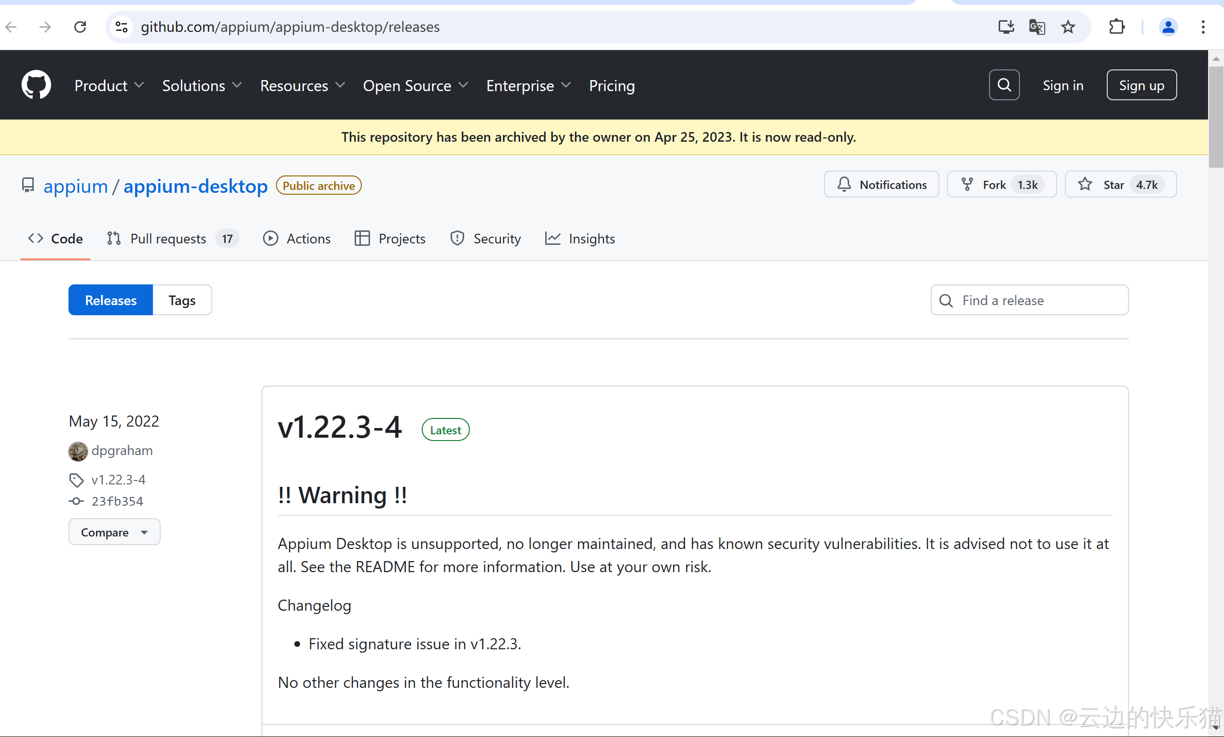Click the tag icon next to v1.22.3-4

click(x=76, y=480)
